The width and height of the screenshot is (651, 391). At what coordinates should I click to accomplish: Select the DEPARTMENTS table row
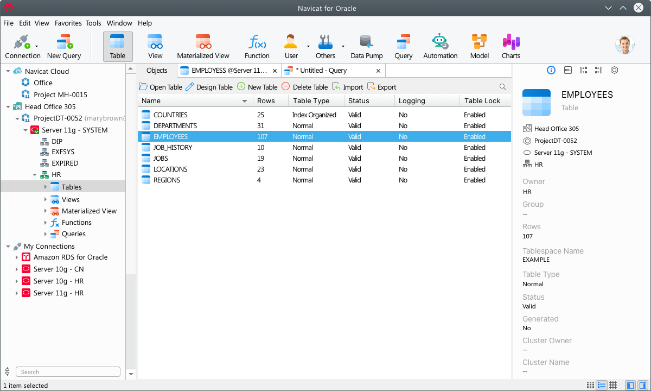coord(324,126)
